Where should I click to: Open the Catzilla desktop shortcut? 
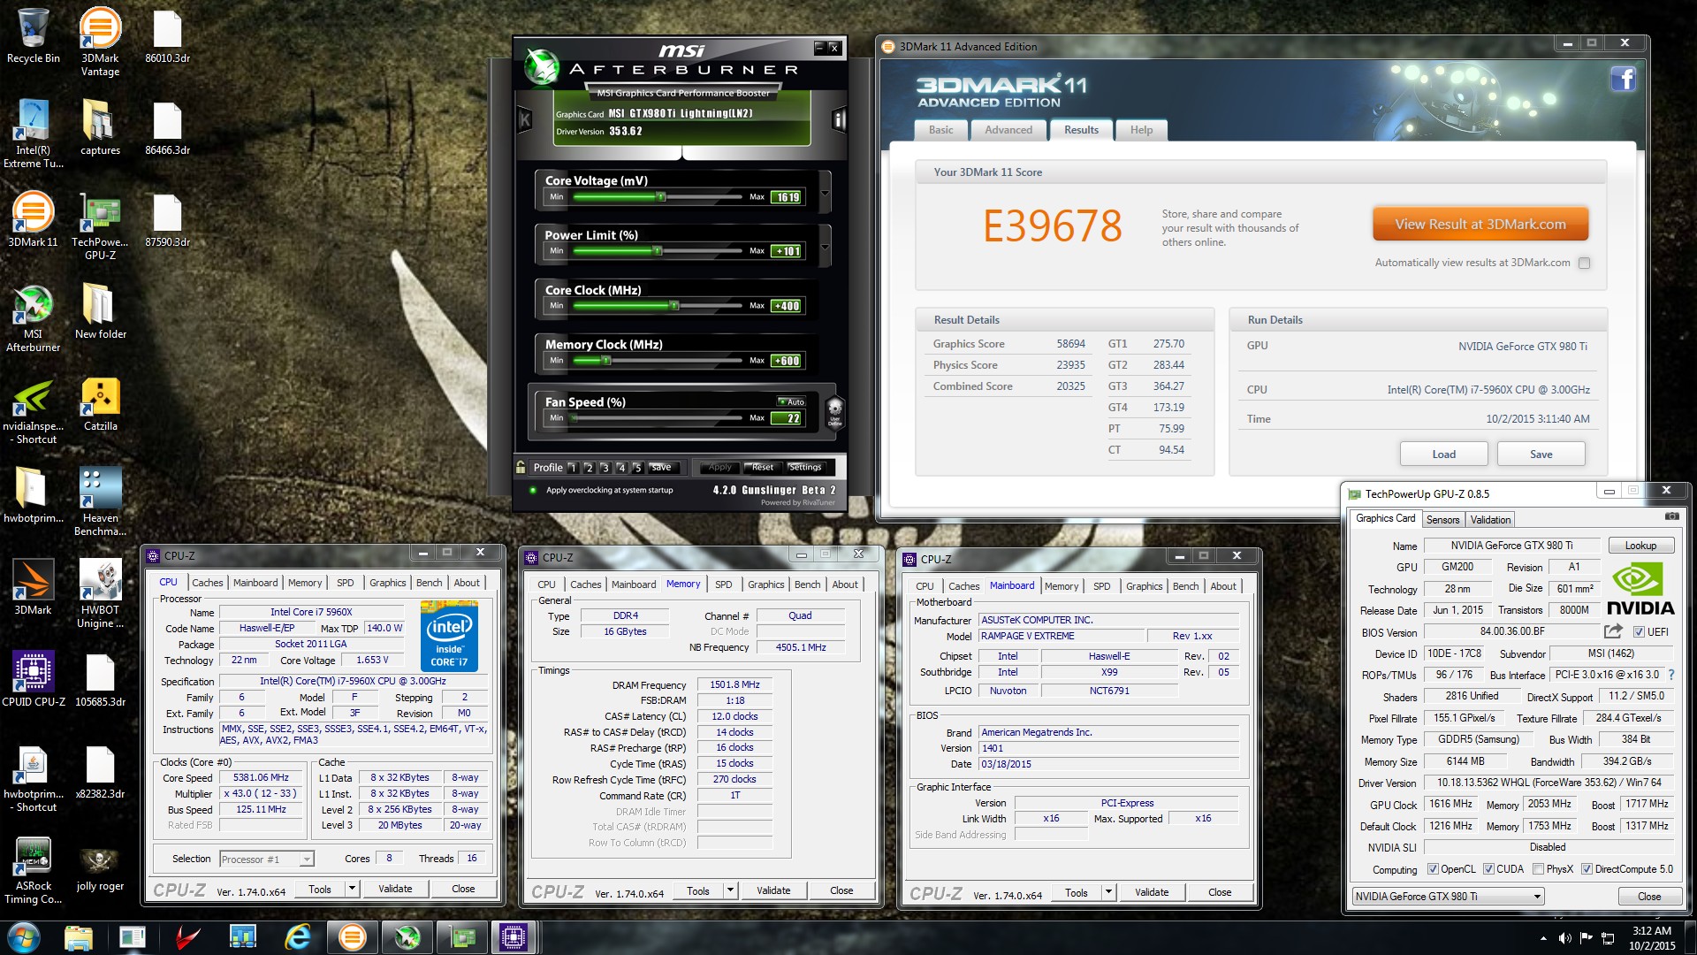[100, 403]
